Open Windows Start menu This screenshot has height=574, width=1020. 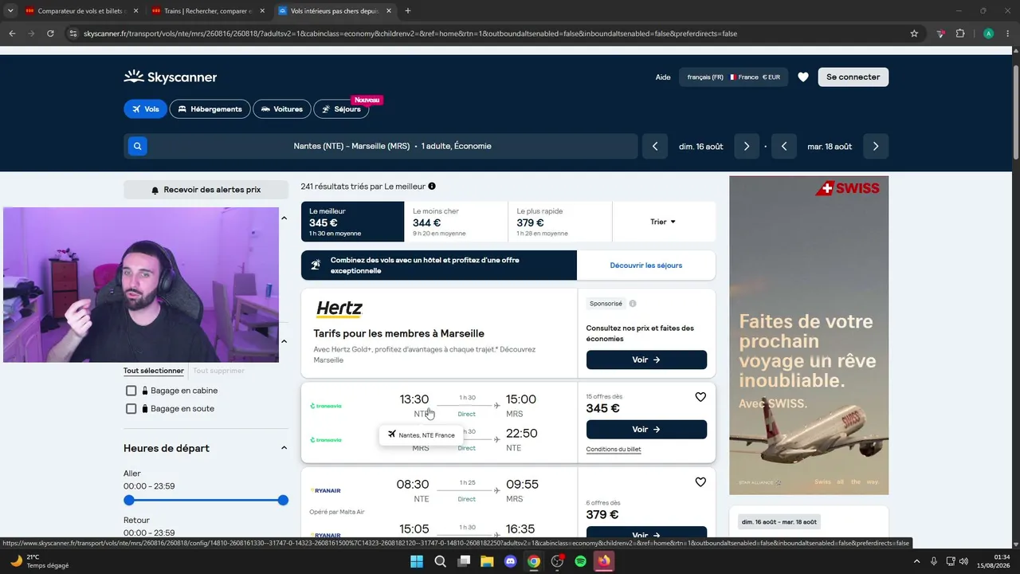[417, 561]
